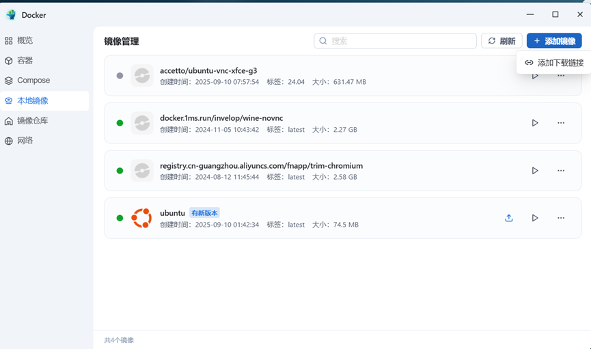
Task: Close the Docker window
Action: point(580,14)
